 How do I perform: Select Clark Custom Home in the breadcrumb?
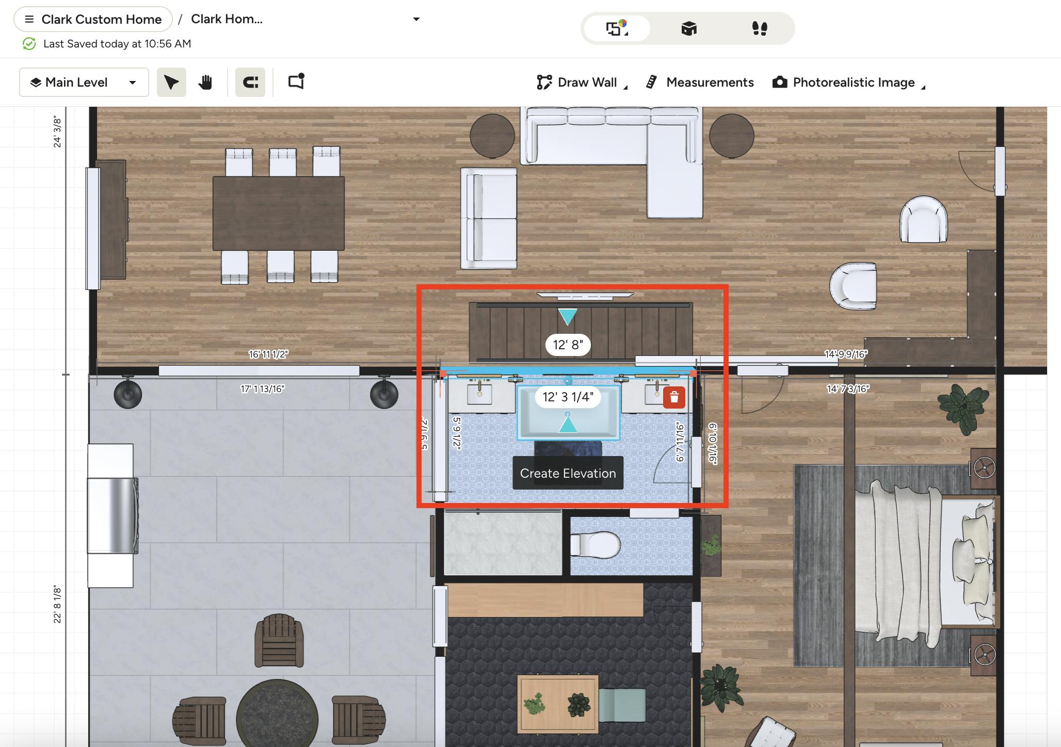coord(101,19)
